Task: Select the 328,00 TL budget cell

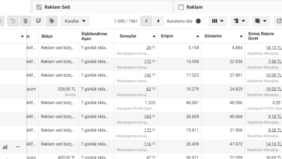Action: point(66,89)
